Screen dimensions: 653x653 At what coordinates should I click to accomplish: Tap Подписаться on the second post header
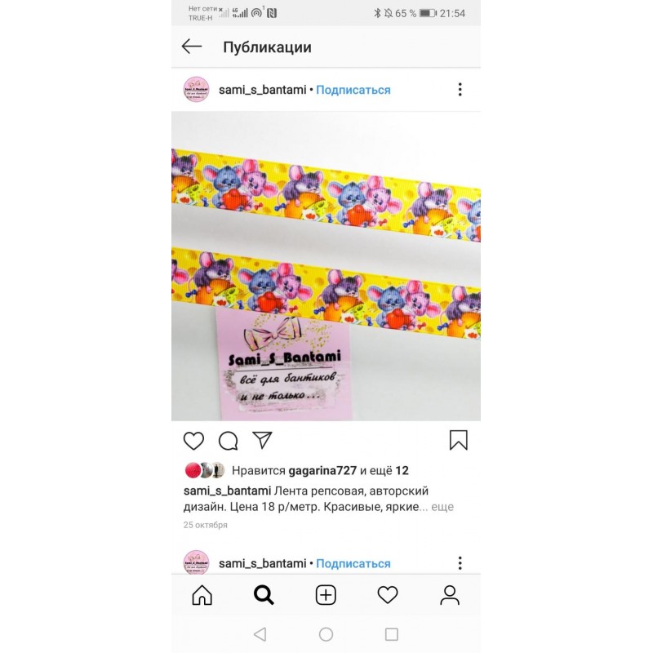(x=353, y=563)
